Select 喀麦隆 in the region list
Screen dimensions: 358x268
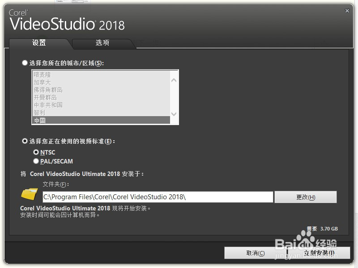click(x=102, y=75)
